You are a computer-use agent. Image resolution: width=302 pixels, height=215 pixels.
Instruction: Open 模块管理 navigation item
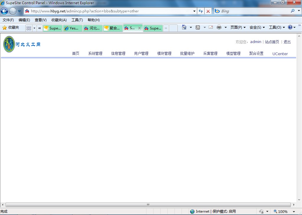tap(164, 53)
